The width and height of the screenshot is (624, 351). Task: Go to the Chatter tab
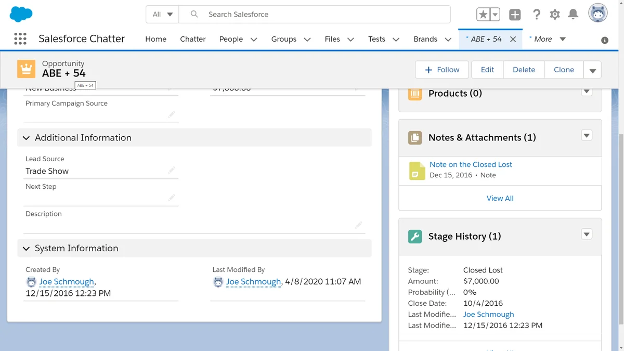[x=193, y=39]
